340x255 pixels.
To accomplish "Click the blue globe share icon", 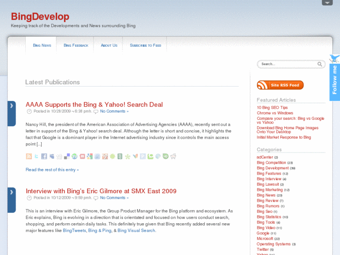I will click(x=158, y=156).
